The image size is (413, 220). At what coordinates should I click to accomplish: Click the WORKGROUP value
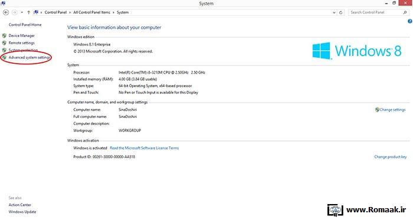130,130
